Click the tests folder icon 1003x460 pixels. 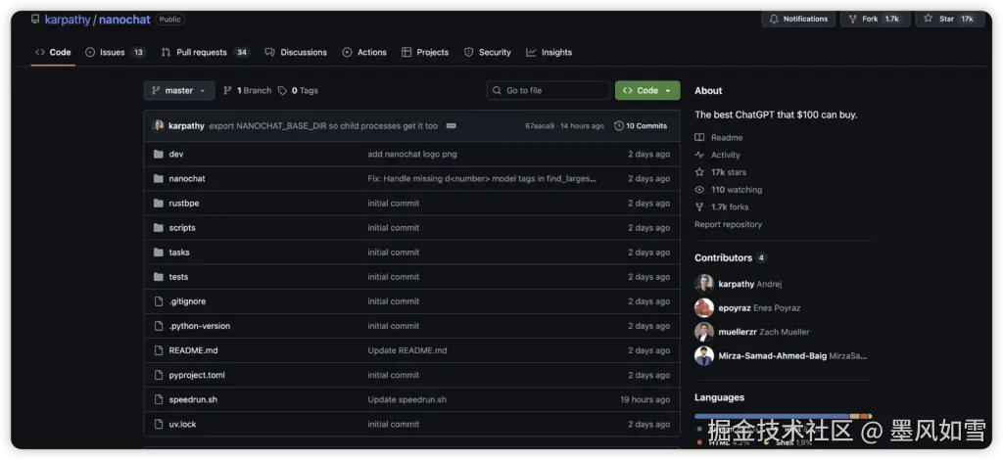[159, 277]
